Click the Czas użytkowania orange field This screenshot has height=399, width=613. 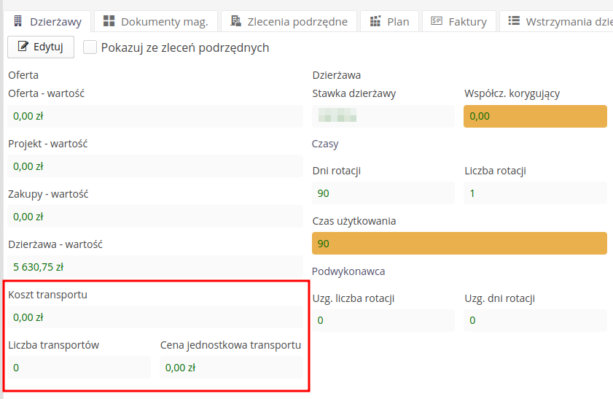pyautogui.click(x=458, y=244)
